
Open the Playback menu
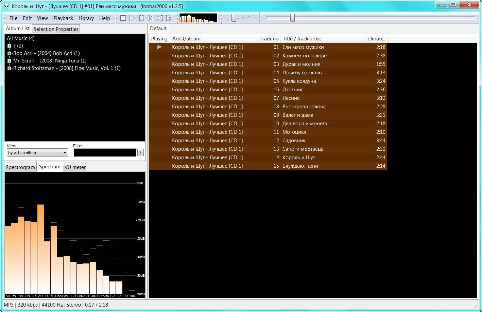[x=63, y=18]
